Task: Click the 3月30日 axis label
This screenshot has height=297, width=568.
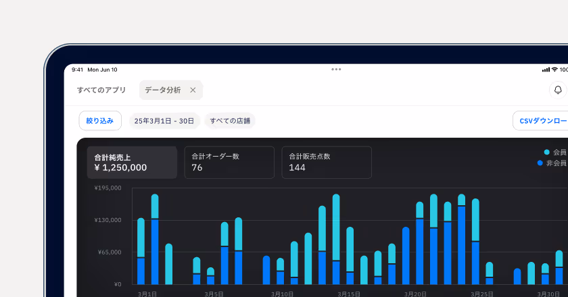Action: (548, 294)
